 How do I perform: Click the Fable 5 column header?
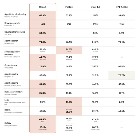(69, 7)
